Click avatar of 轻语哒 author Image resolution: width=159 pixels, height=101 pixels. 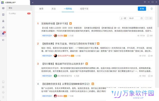point(55,96)
